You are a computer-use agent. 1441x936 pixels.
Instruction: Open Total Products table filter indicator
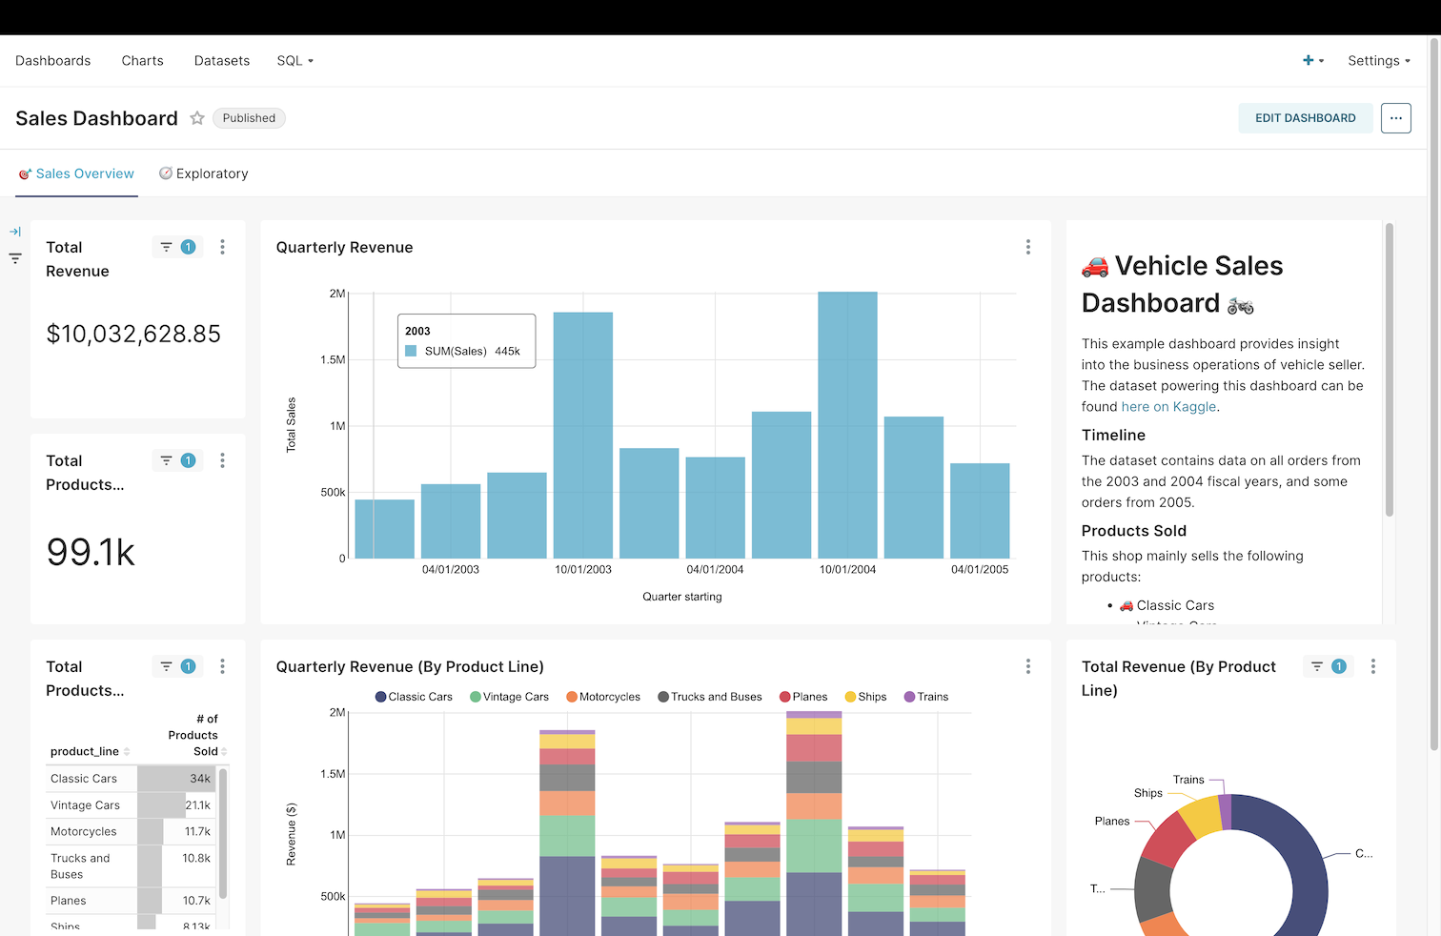click(178, 666)
